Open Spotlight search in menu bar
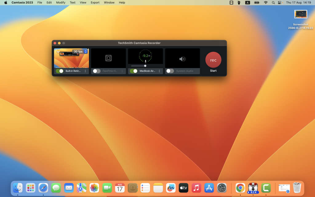This screenshot has width=315, height=197. (273, 2)
